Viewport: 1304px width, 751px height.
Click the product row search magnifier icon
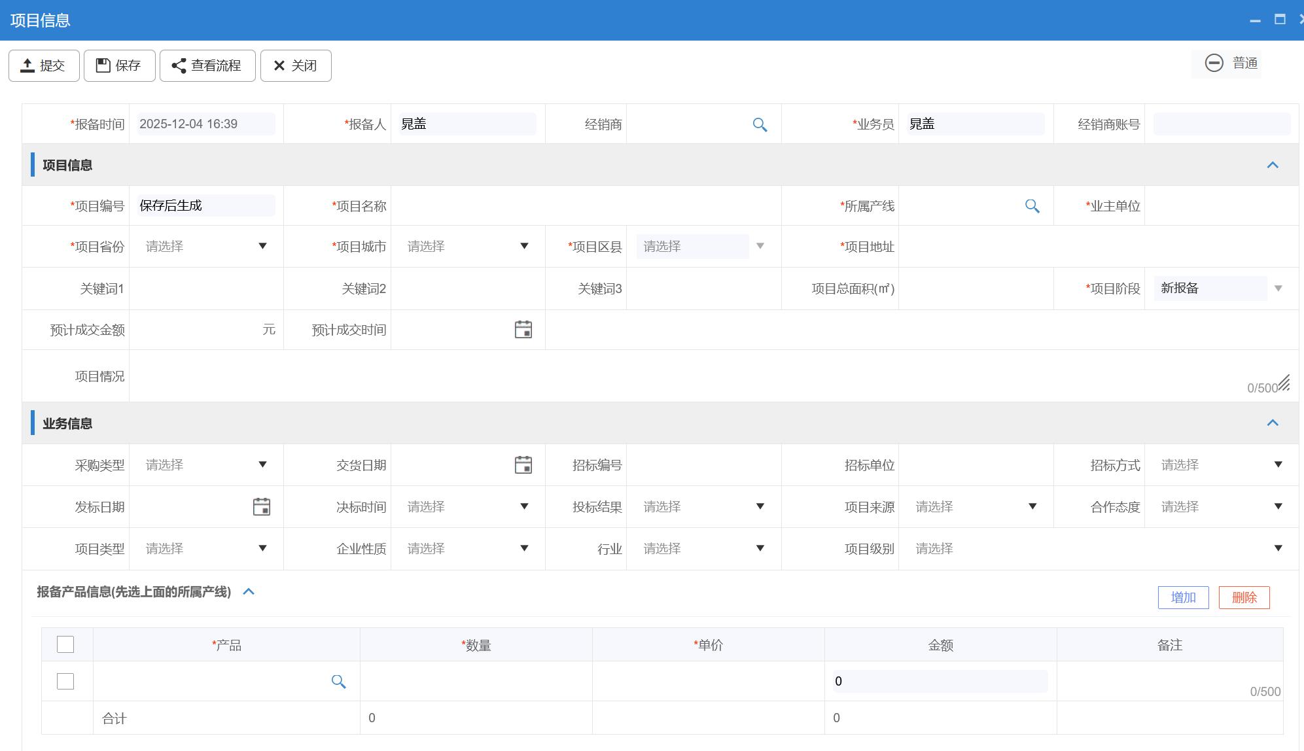click(x=338, y=682)
